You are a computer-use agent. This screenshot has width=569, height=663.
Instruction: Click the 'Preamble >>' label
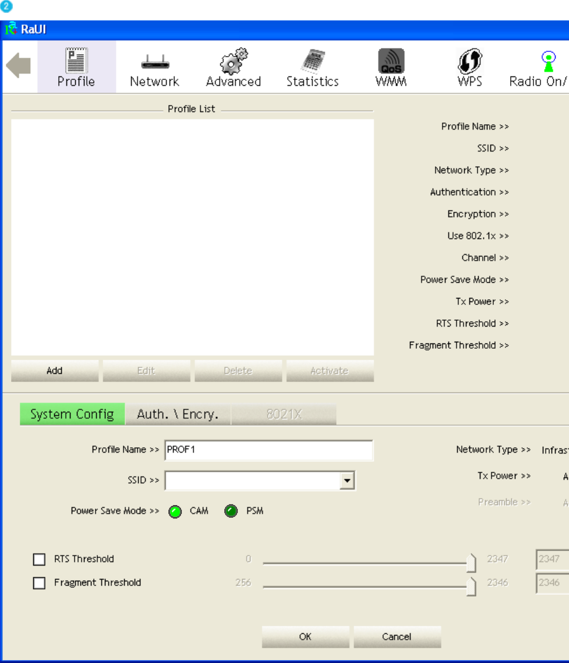504,502
